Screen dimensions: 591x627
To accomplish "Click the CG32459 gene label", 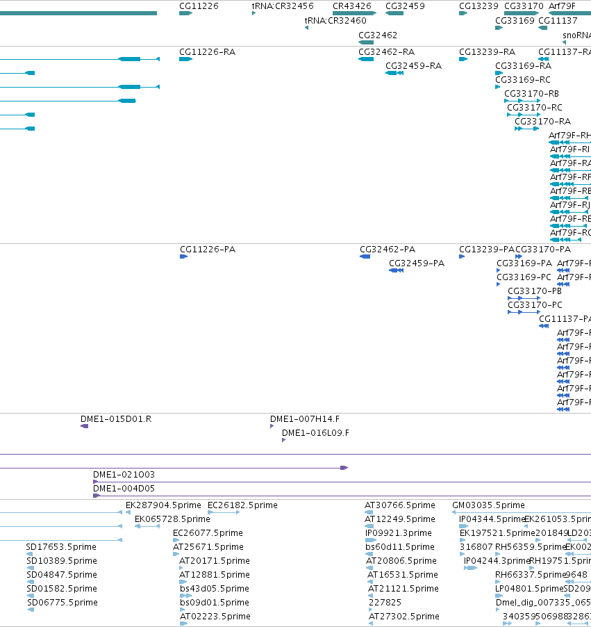I will pyautogui.click(x=405, y=6).
